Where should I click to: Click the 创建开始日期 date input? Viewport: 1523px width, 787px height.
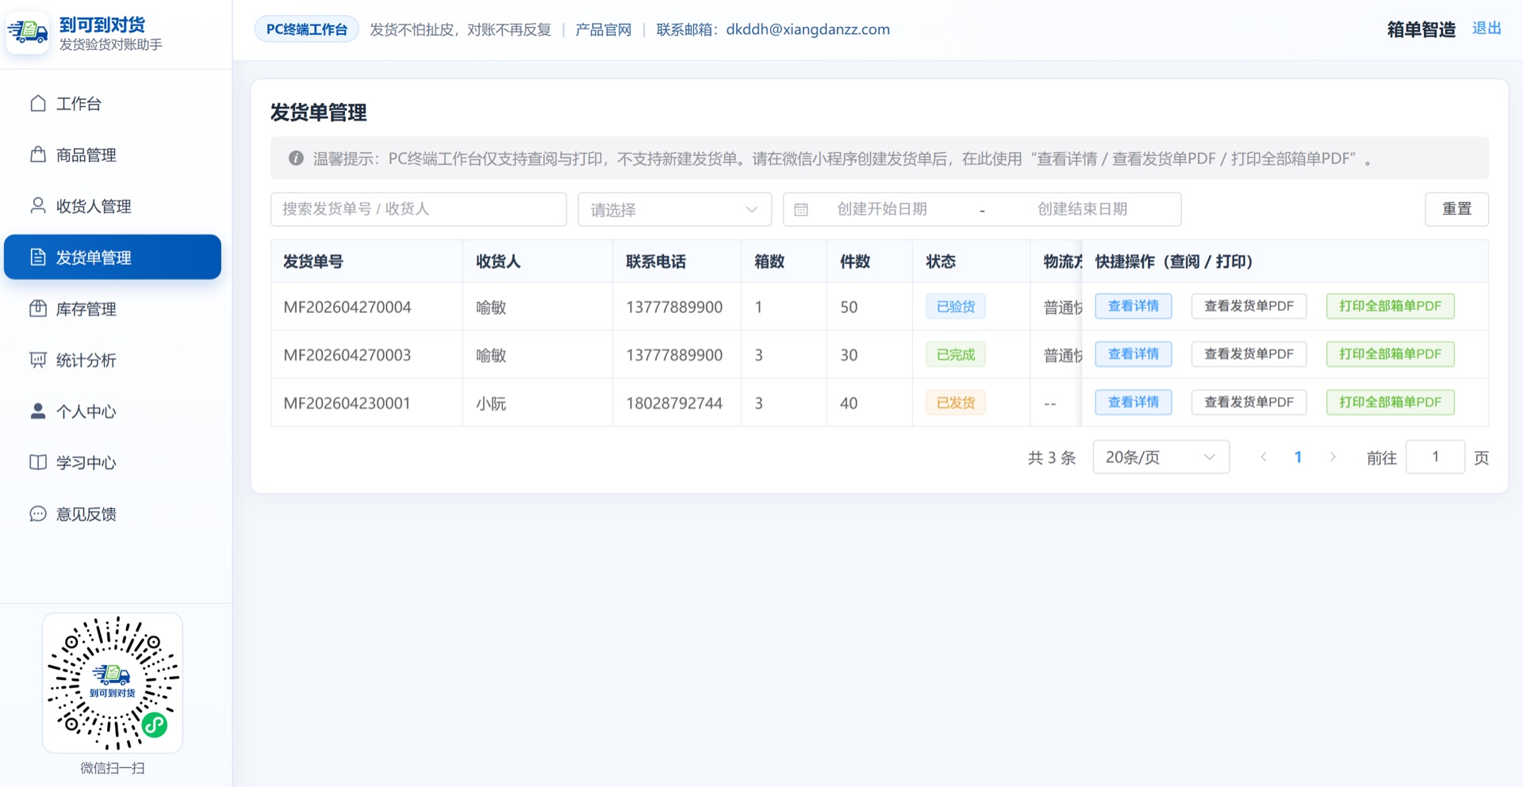882,209
